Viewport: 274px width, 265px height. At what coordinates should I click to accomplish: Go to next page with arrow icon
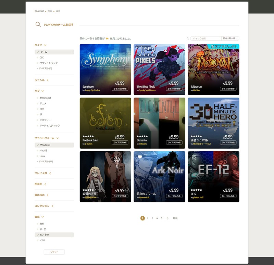click(x=167, y=218)
